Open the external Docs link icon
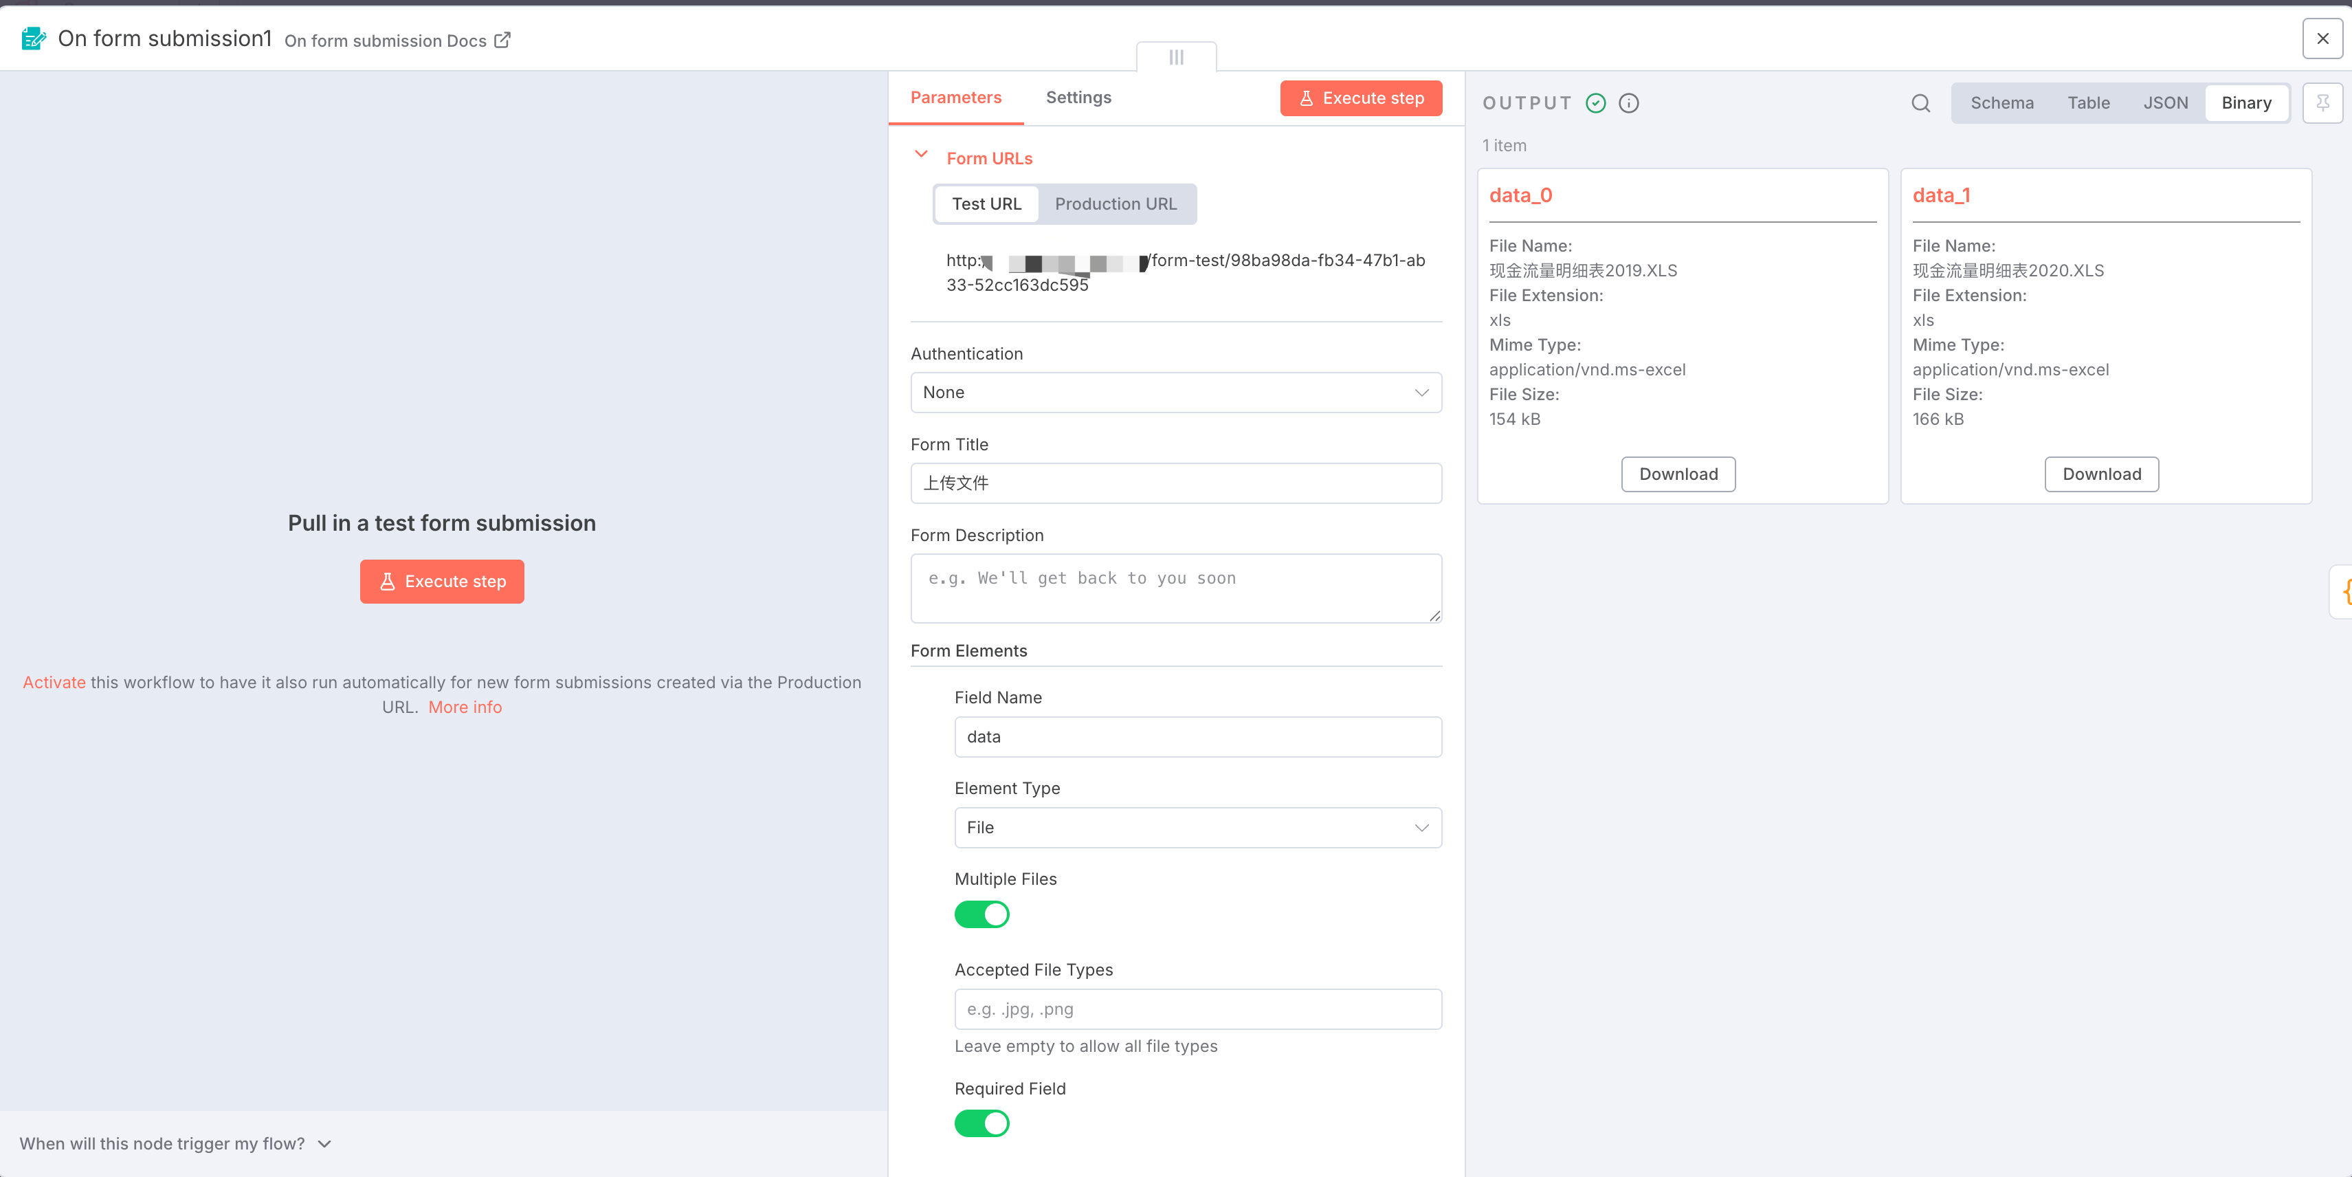2352x1177 pixels. tap(502, 40)
